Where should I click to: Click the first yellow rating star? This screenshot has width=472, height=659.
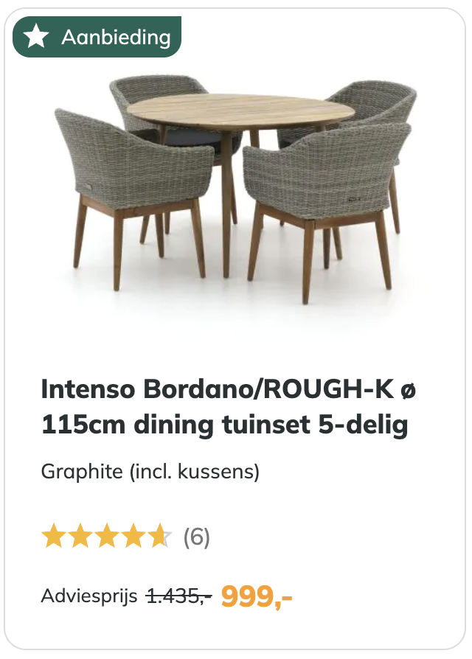(x=54, y=536)
